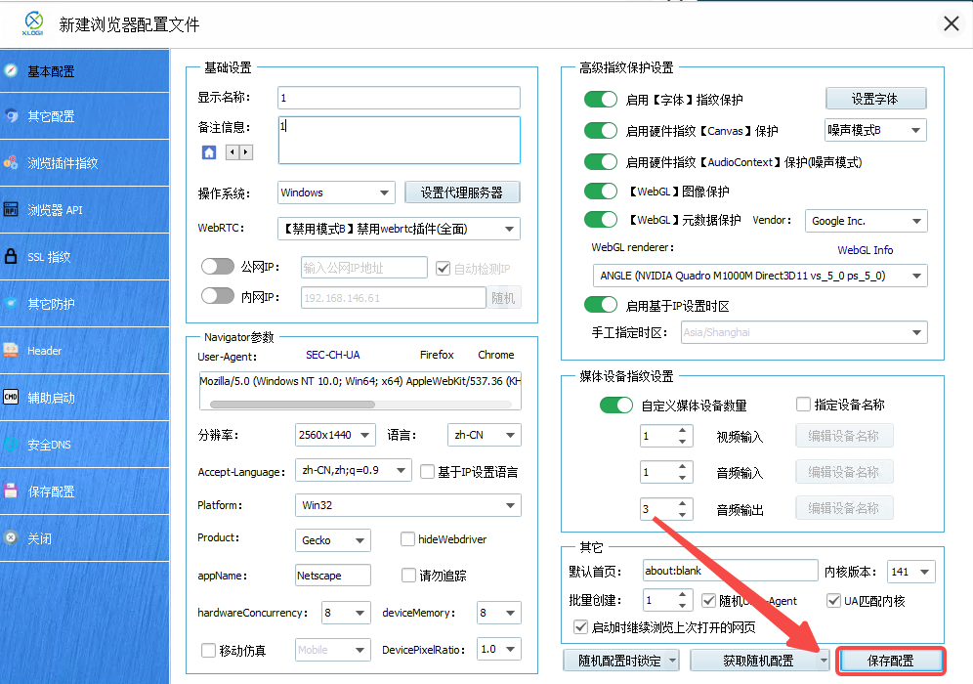Click the 基本配置 sidebar icon

11,70
